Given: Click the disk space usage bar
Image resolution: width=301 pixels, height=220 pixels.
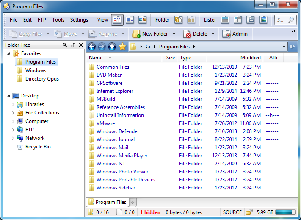Looking at the screenshot, I should pyautogui.click(x=285, y=212).
